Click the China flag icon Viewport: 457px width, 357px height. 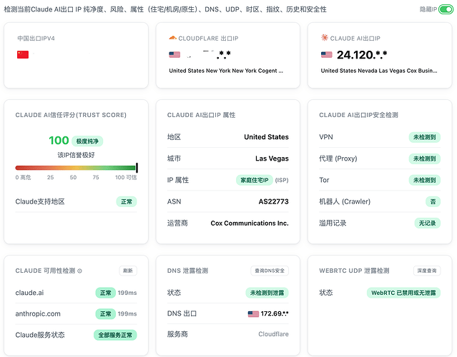point(23,54)
